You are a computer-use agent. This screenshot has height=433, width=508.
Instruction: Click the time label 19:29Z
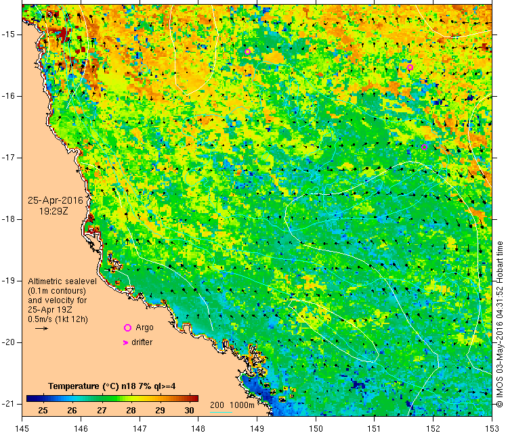[x=54, y=211]
